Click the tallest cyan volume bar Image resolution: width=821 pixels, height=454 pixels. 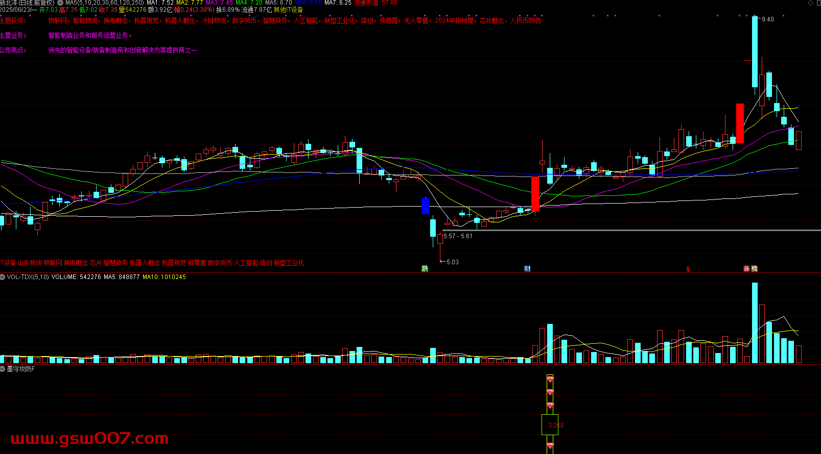755,323
